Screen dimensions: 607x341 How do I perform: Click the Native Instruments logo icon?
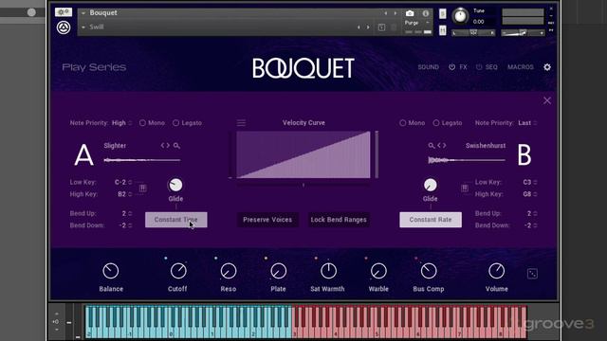pos(64,27)
